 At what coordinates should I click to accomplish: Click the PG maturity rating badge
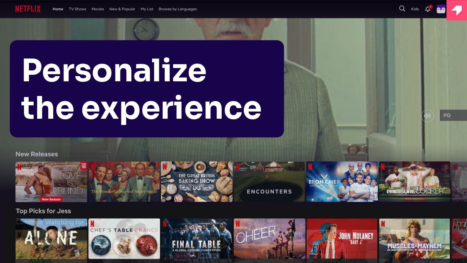pyautogui.click(x=453, y=115)
